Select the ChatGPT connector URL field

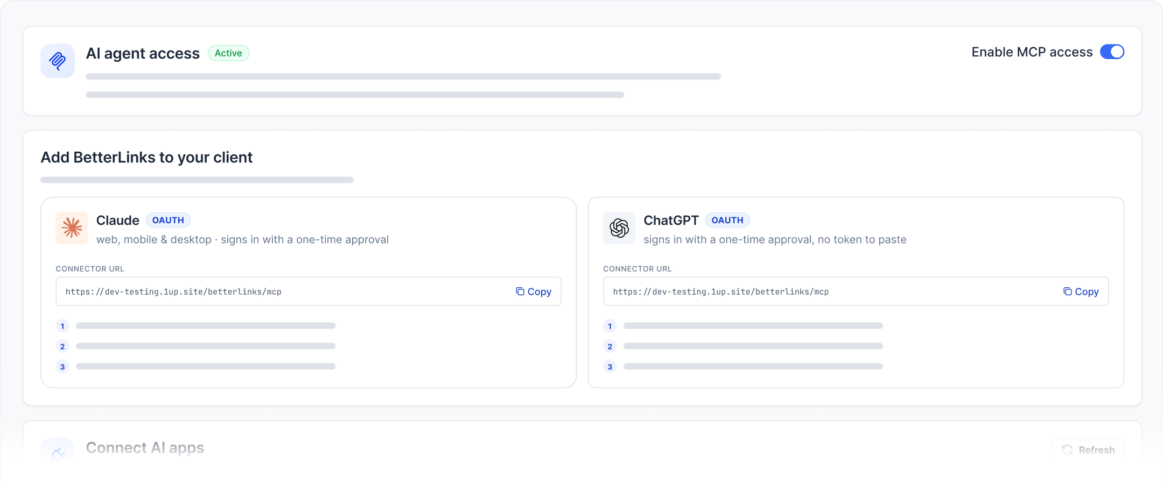pyautogui.click(x=856, y=292)
